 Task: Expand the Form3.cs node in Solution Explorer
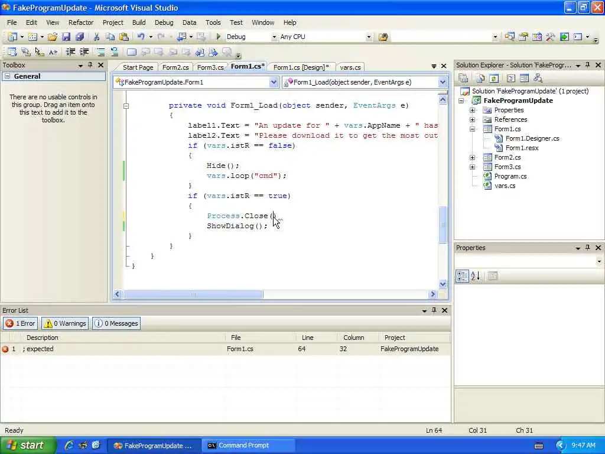point(472,167)
